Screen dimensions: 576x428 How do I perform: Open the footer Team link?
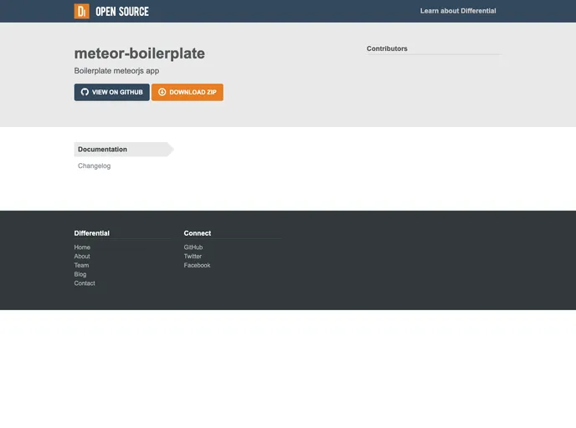tap(81, 265)
